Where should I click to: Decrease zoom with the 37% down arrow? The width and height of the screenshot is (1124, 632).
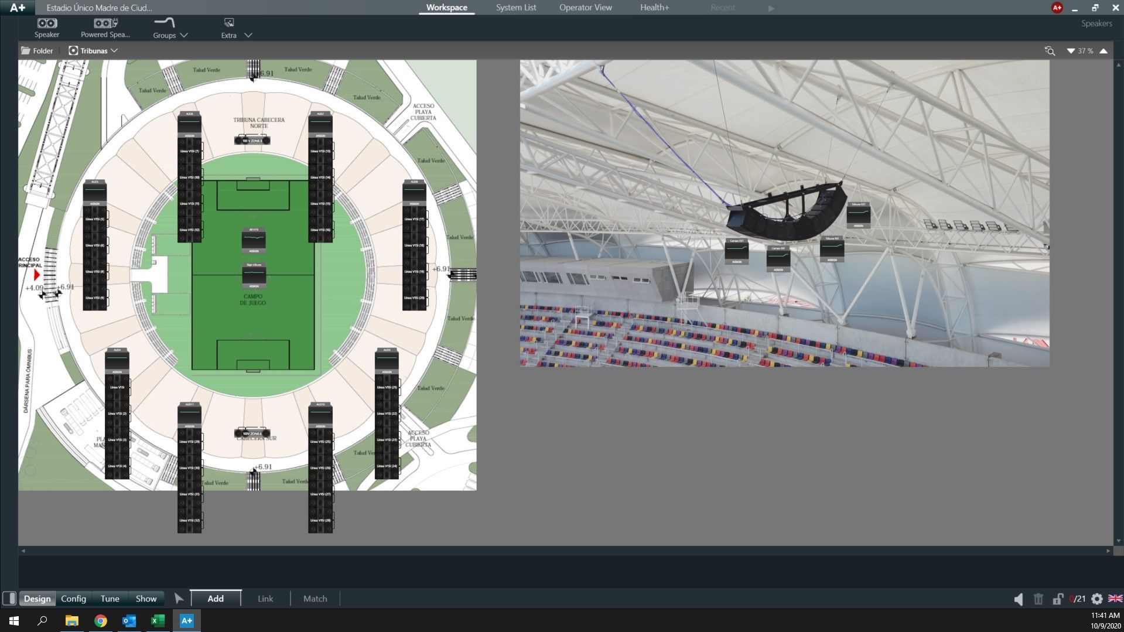1071,51
